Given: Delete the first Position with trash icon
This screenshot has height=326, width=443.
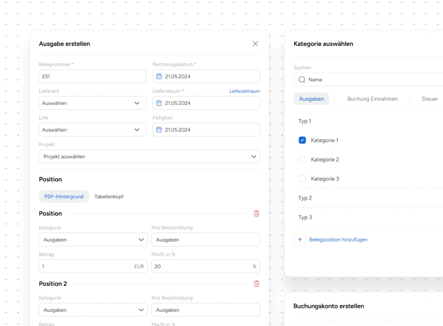Looking at the screenshot, I should pyautogui.click(x=257, y=214).
